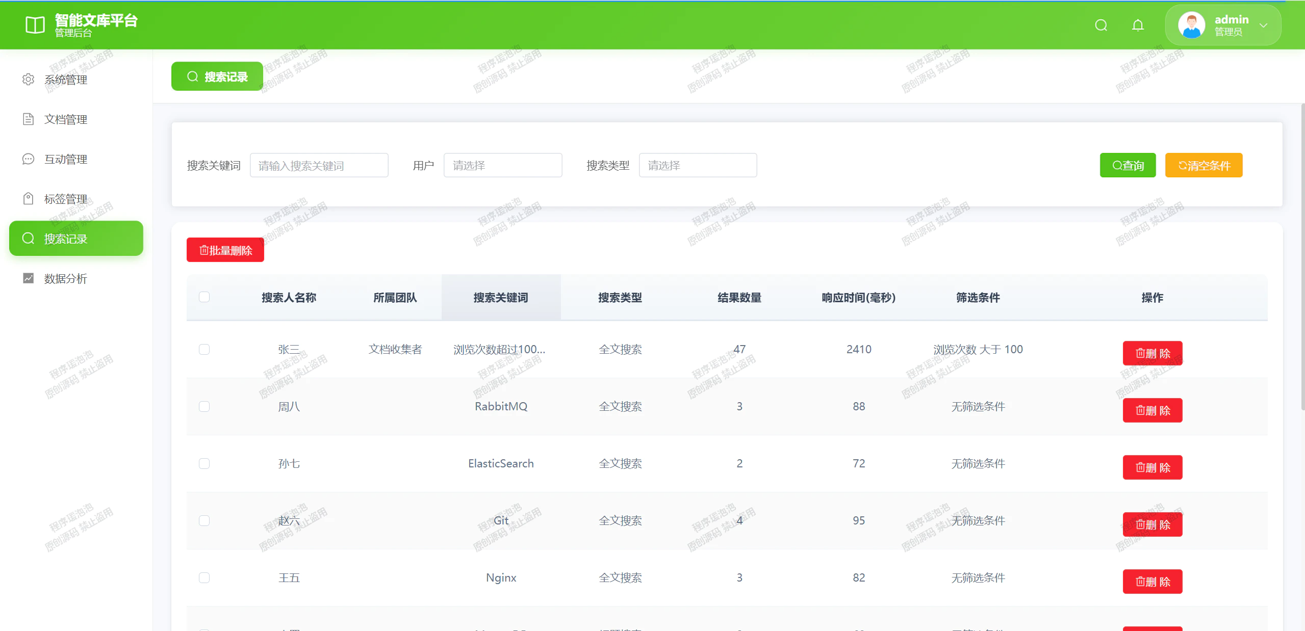Open 互动管理 in the sidebar
The image size is (1305, 631).
(x=76, y=159)
